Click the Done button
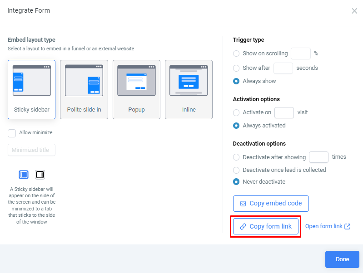Viewport: 363px width, 273px height. [342, 259]
